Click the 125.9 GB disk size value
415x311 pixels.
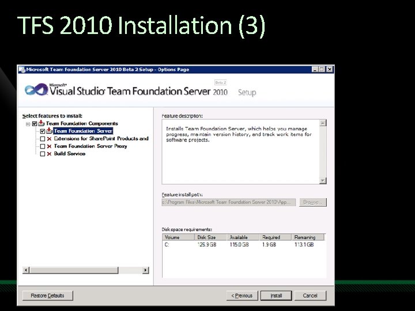click(x=207, y=245)
